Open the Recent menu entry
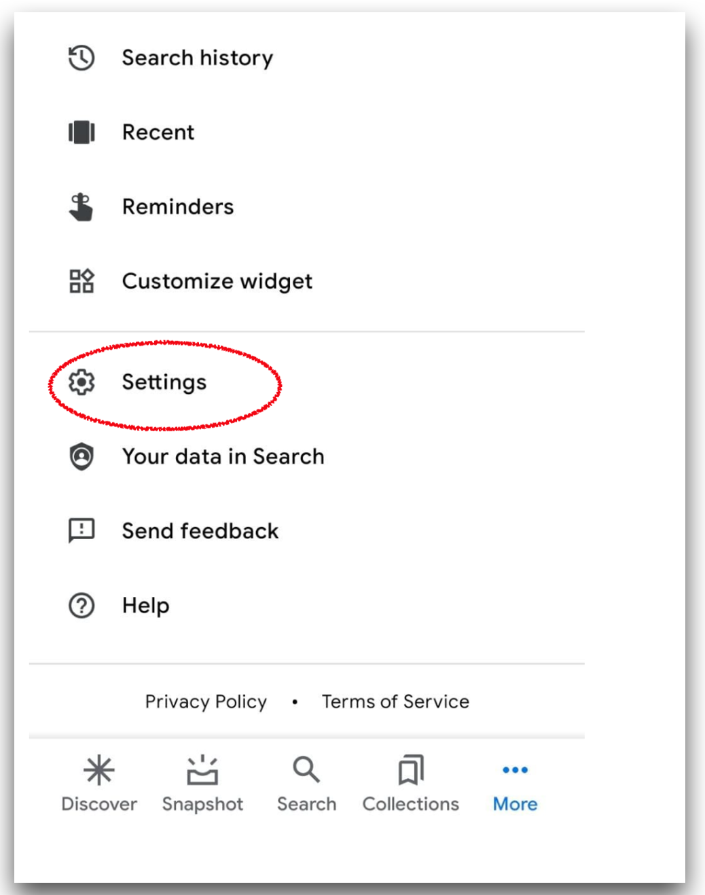This screenshot has width=705, height=895. 158,132
